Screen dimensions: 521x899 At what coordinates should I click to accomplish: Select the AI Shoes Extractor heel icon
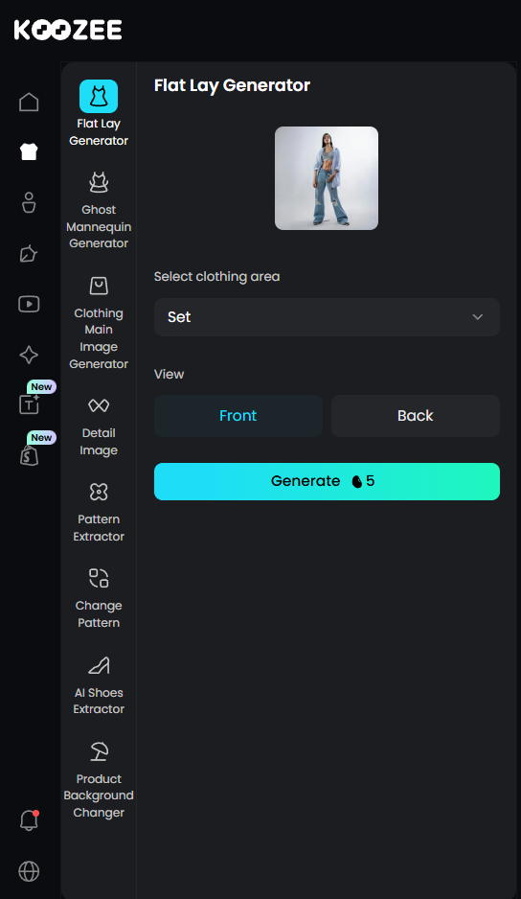(99, 665)
